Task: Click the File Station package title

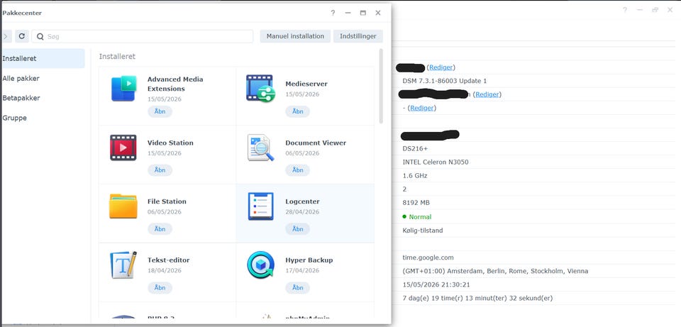Action: (167, 201)
